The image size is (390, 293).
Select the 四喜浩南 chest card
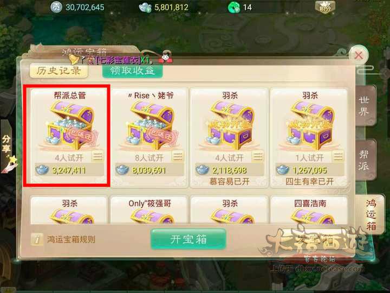pos(310,210)
